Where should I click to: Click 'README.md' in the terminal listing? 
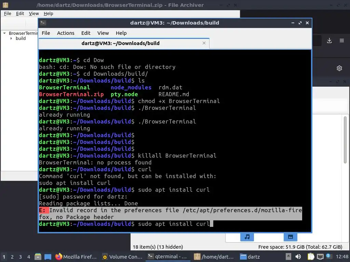[174, 94]
